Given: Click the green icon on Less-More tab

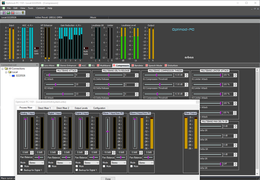Looking at the screenshot, I should pos(42,65).
